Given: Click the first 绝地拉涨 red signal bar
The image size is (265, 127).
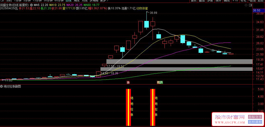Looking at the screenshot, I should pos(129,107).
